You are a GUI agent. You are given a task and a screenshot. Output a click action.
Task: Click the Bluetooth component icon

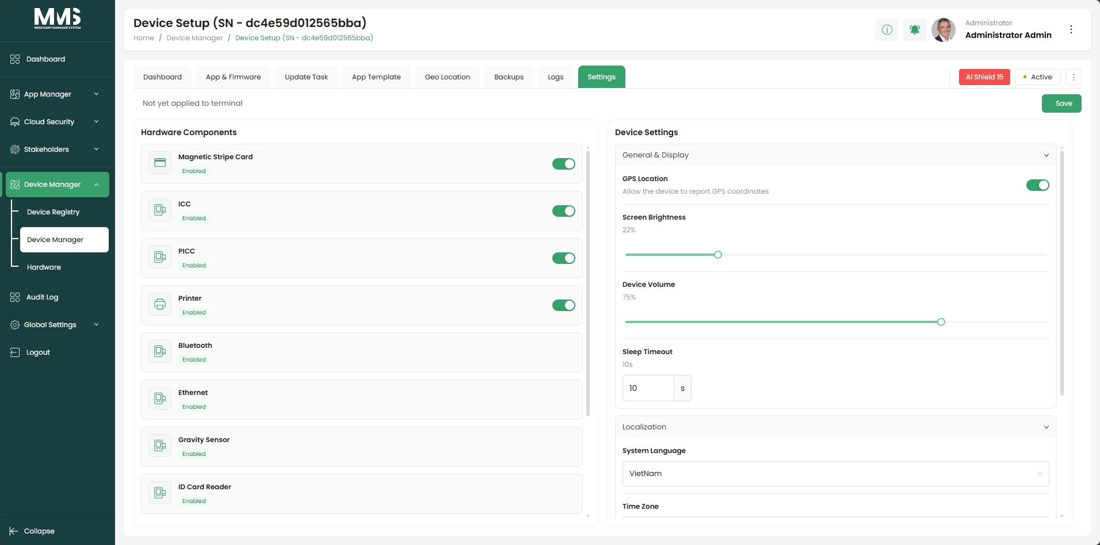pos(160,351)
